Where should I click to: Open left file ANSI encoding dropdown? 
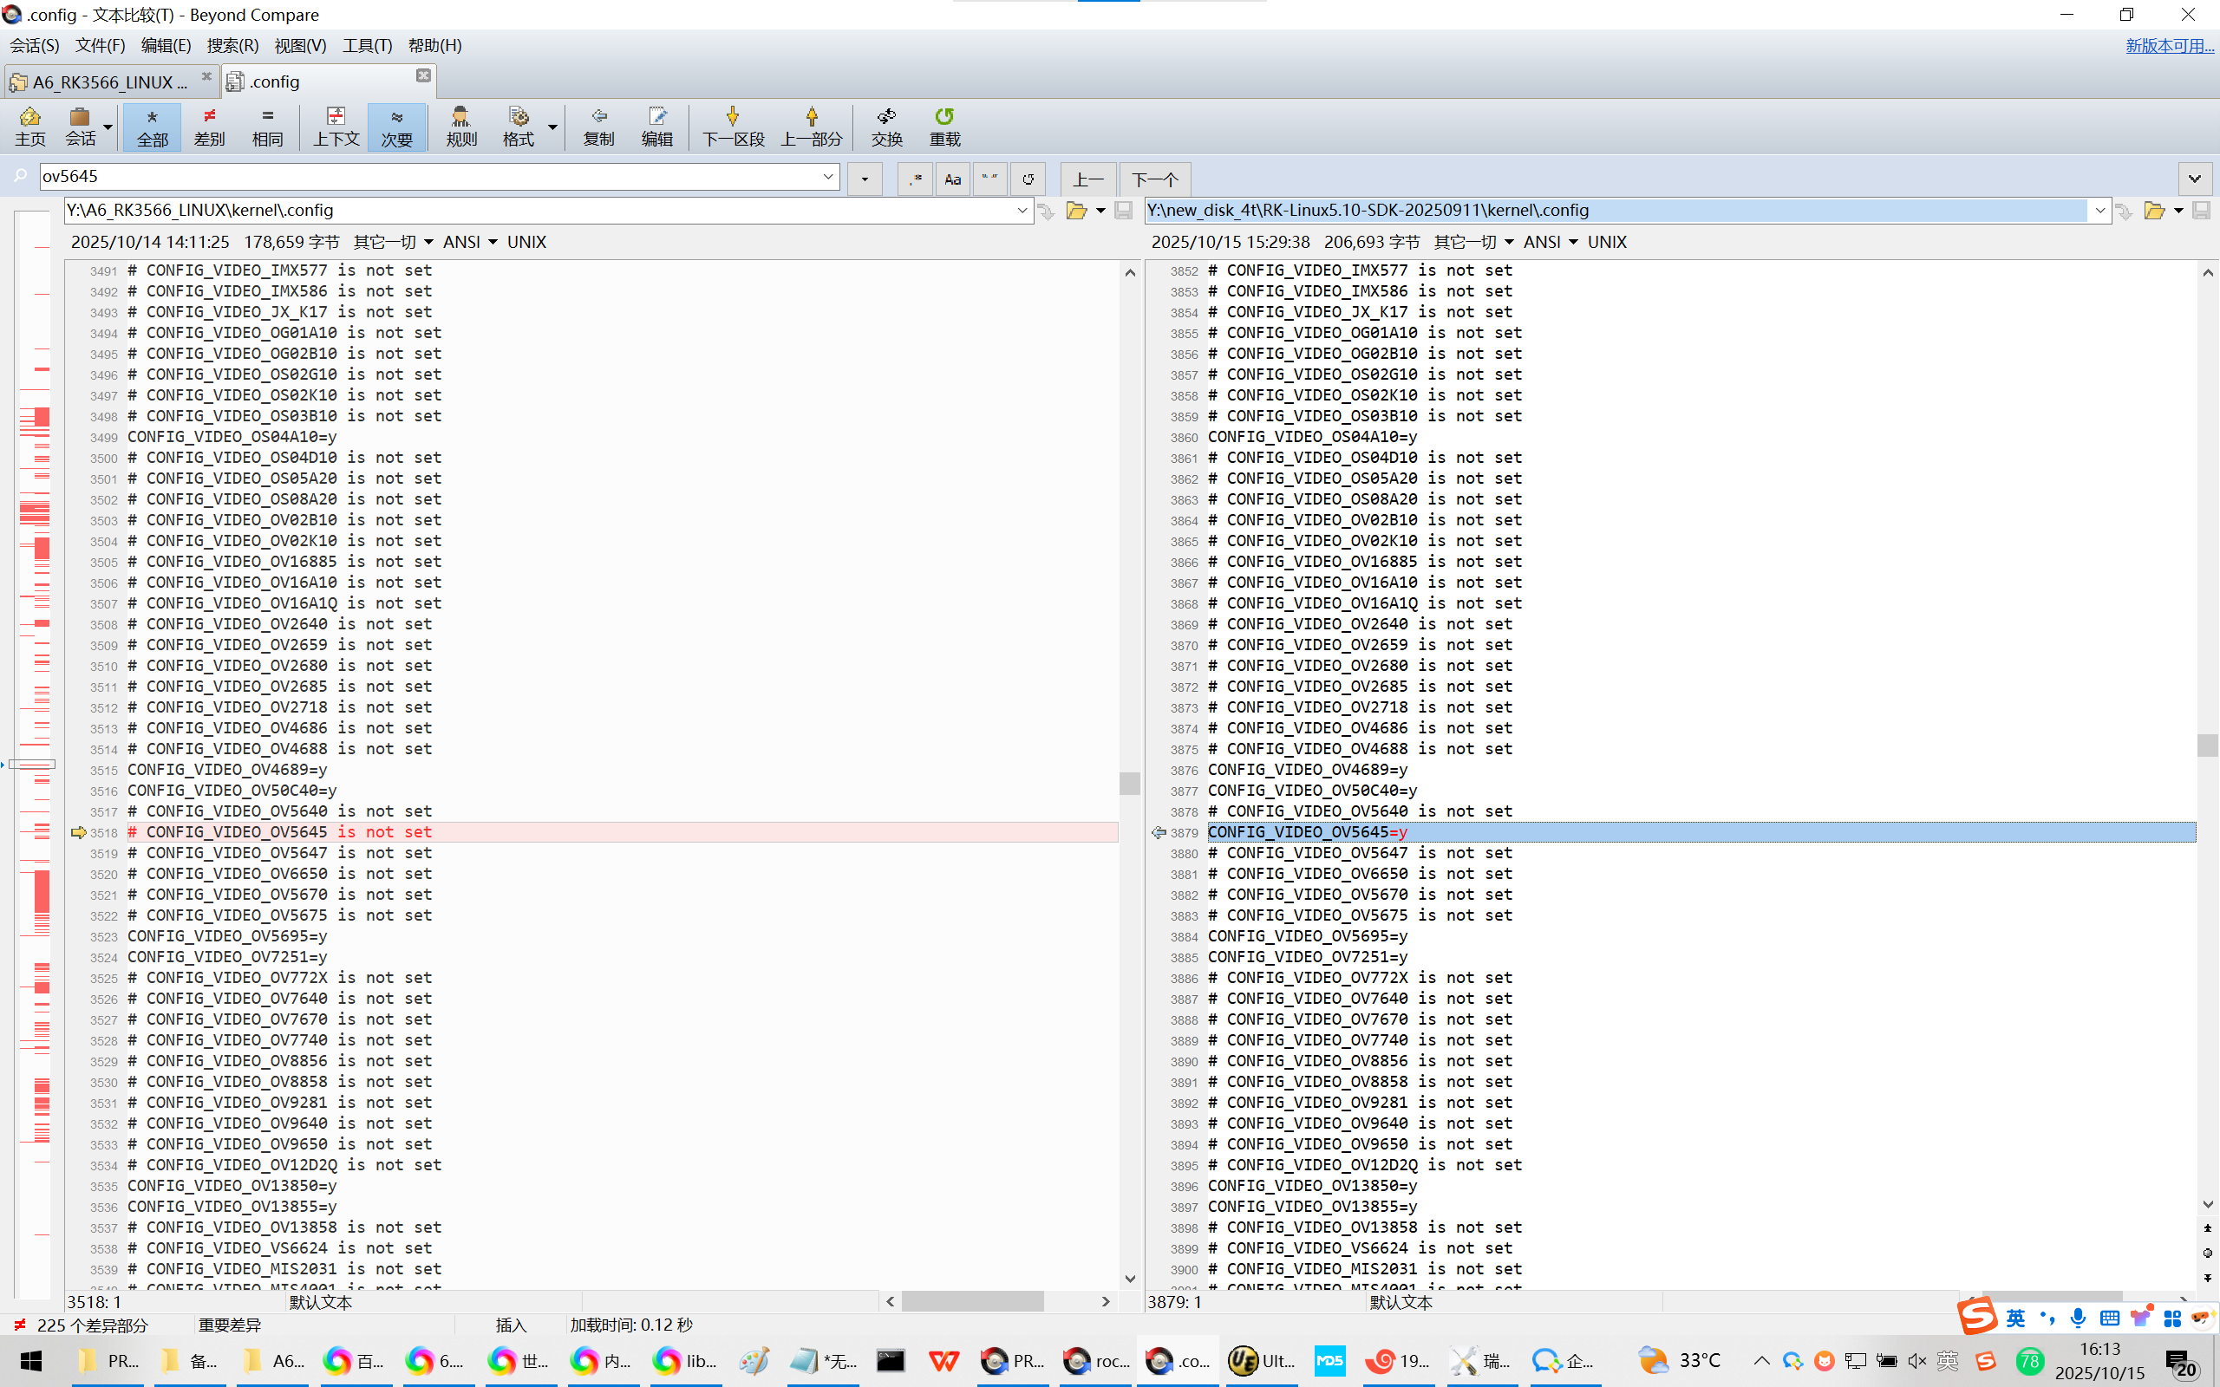470,242
